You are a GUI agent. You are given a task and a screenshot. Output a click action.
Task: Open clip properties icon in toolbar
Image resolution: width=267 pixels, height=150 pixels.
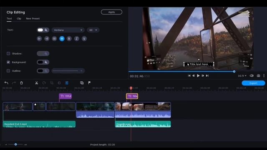click(67, 83)
